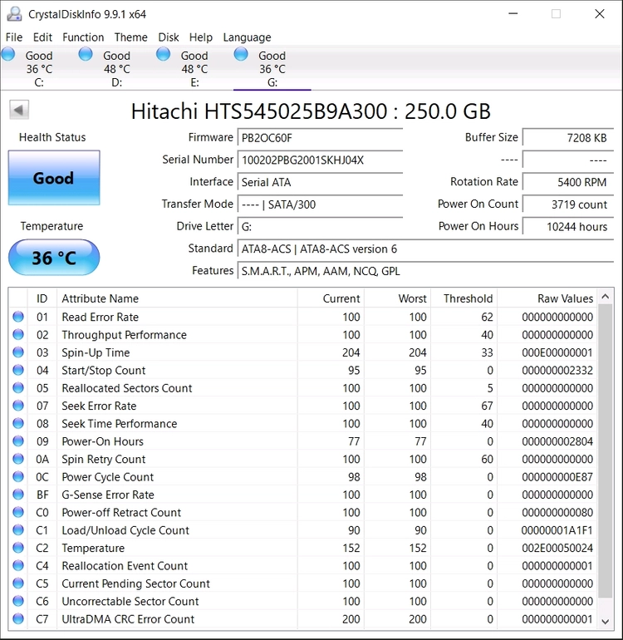The image size is (623, 640).
Task: Click the Good health status button
Action: tap(54, 178)
